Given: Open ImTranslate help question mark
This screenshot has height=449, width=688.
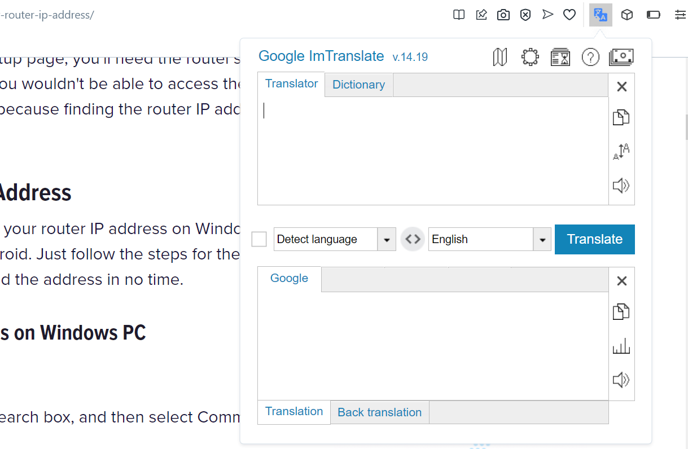Looking at the screenshot, I should tap(590, 57).
